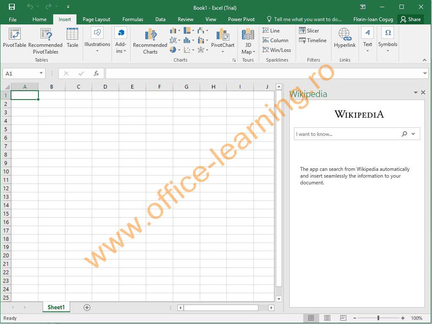Open Ribbon Display Options
The width and height of the screenshot is (432, 324).
tap(363, 7)
